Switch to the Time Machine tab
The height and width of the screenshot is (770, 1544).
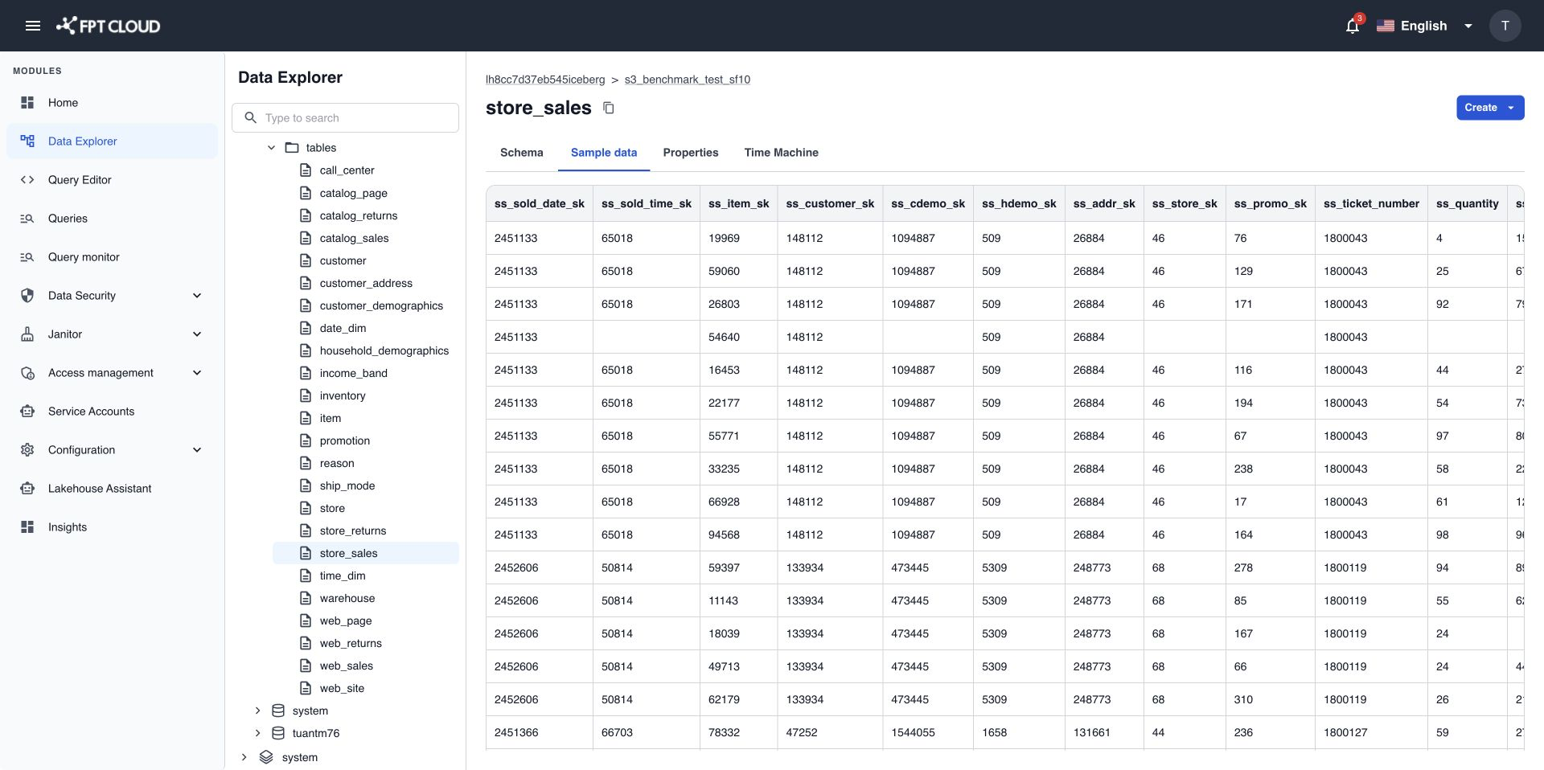(781, 153)
